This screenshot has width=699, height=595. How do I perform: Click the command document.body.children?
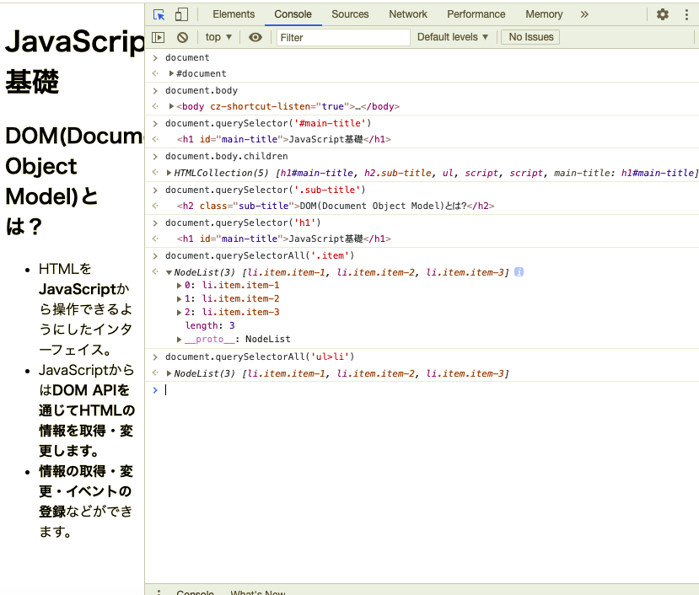click(x=227, y=156)
